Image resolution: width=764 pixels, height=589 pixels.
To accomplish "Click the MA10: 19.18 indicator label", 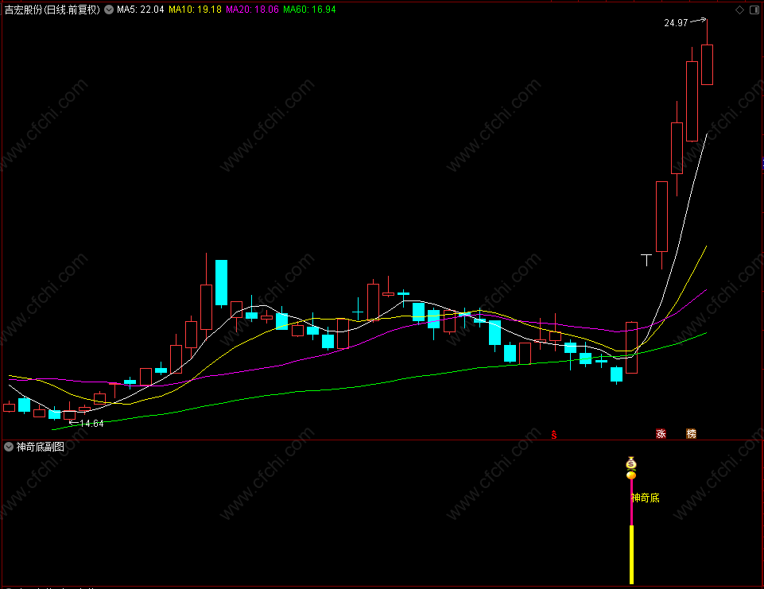I will (195, 10).
